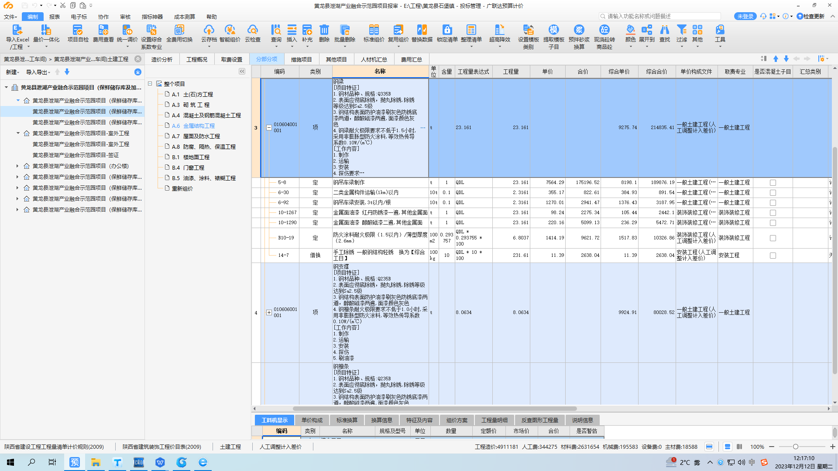
Task: Collapse the 室外工程 parent node
Action: point(18,133)
